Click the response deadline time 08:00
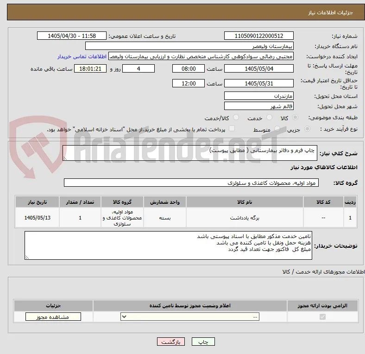 (189, 68)
